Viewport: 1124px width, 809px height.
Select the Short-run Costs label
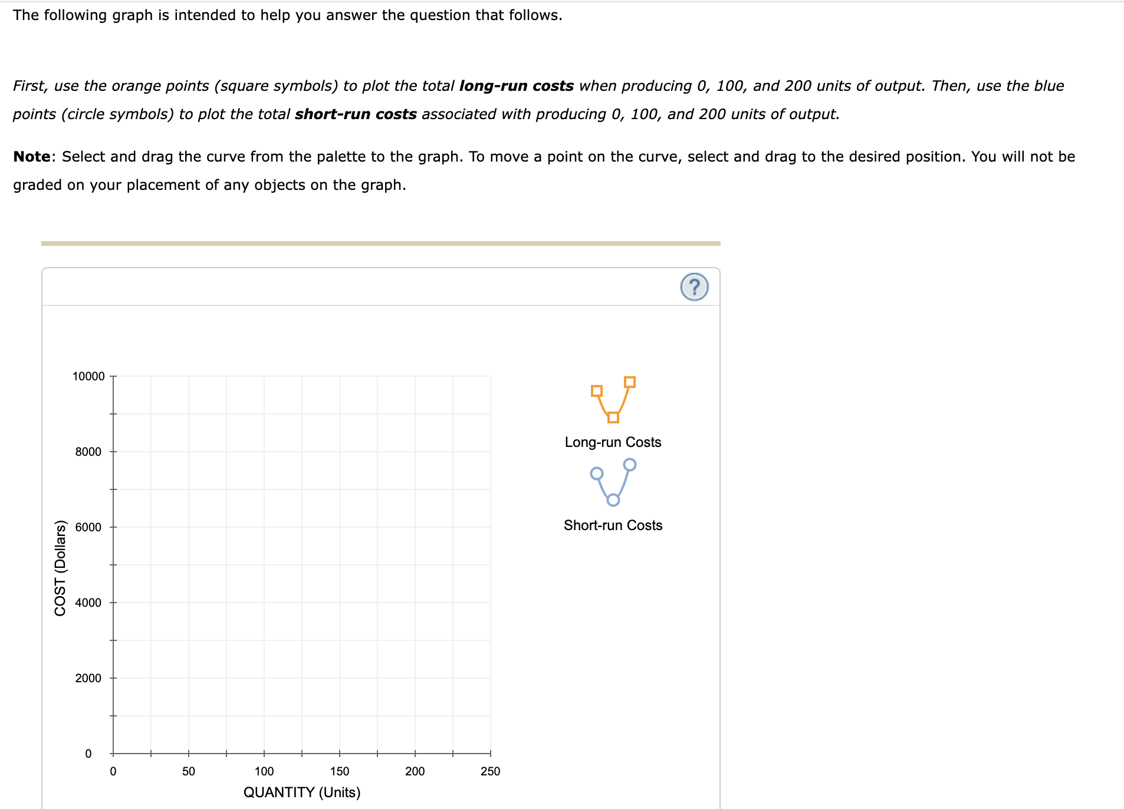point(613,525)
